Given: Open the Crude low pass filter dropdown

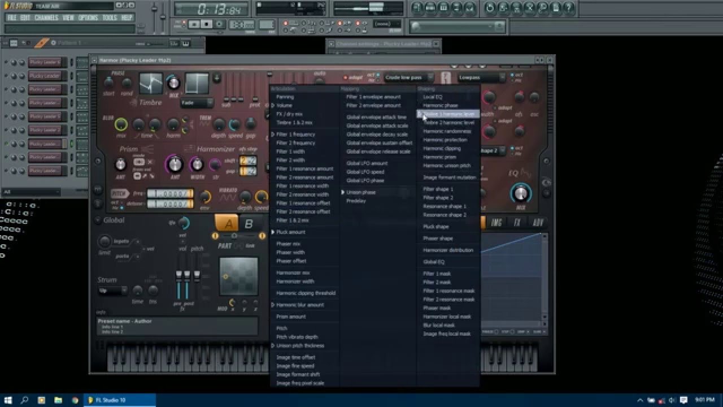Looking at the screenshot, I should click(409, 77).
